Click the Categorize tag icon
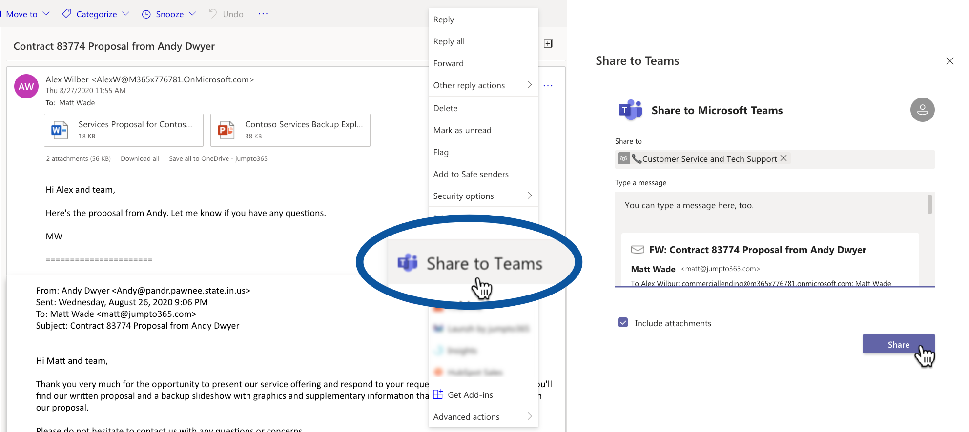 [66, 14]
